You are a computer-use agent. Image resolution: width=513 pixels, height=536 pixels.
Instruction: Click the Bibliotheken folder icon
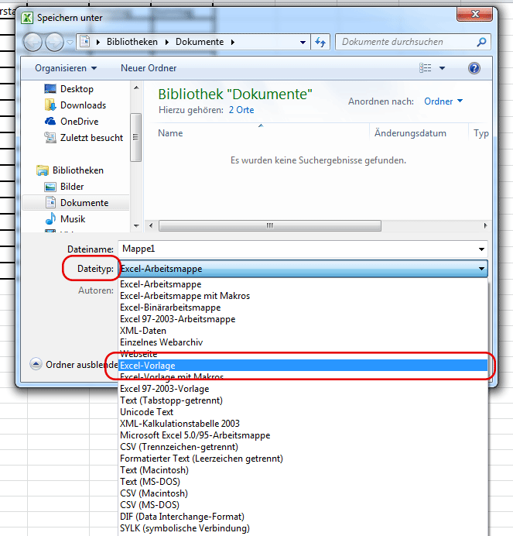click(43, 170)
